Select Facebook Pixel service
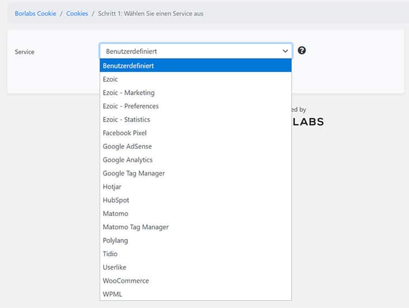Screen dimensions: 409x308 (x=196, y=133)
